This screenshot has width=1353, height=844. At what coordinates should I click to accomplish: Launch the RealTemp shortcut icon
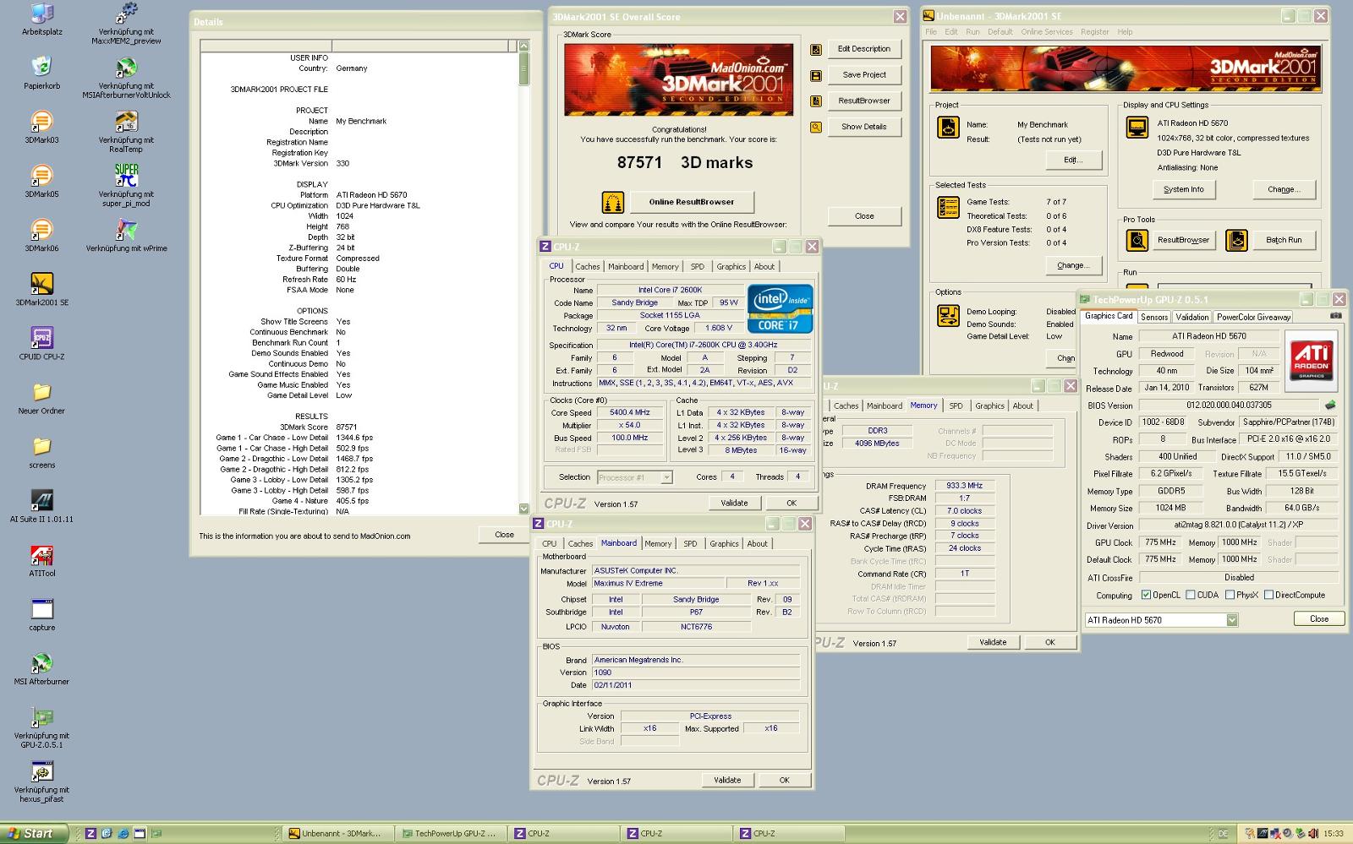coord(126,122)
